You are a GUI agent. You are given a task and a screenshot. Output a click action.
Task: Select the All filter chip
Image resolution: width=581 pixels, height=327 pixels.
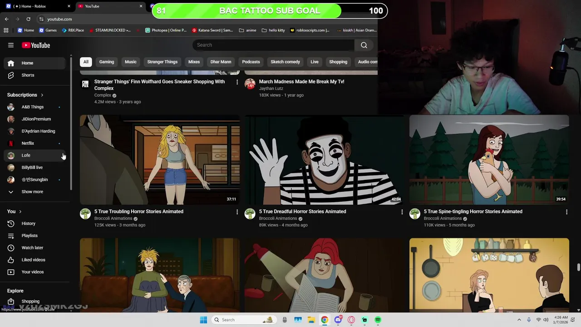point(86,62)
